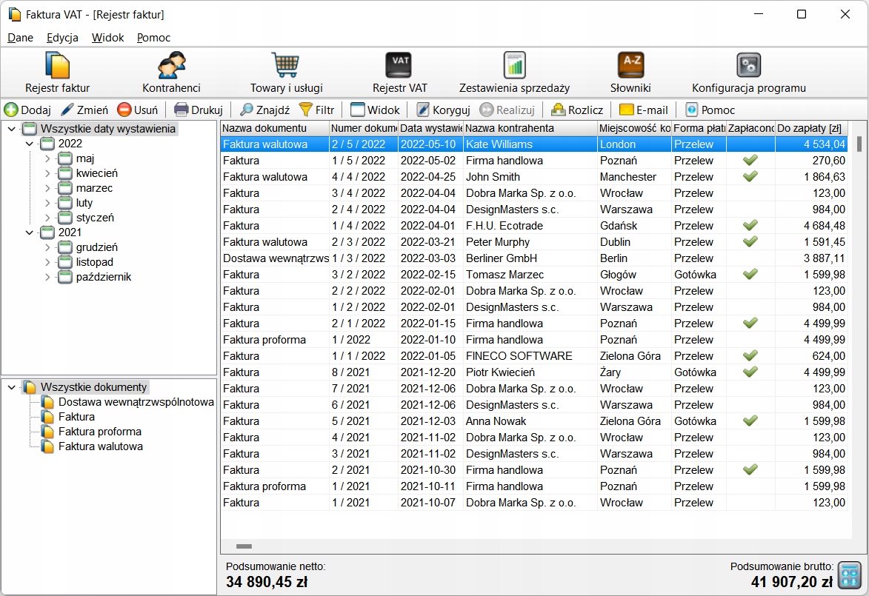Select Faktura proforma in document types tree

(99, 432)
